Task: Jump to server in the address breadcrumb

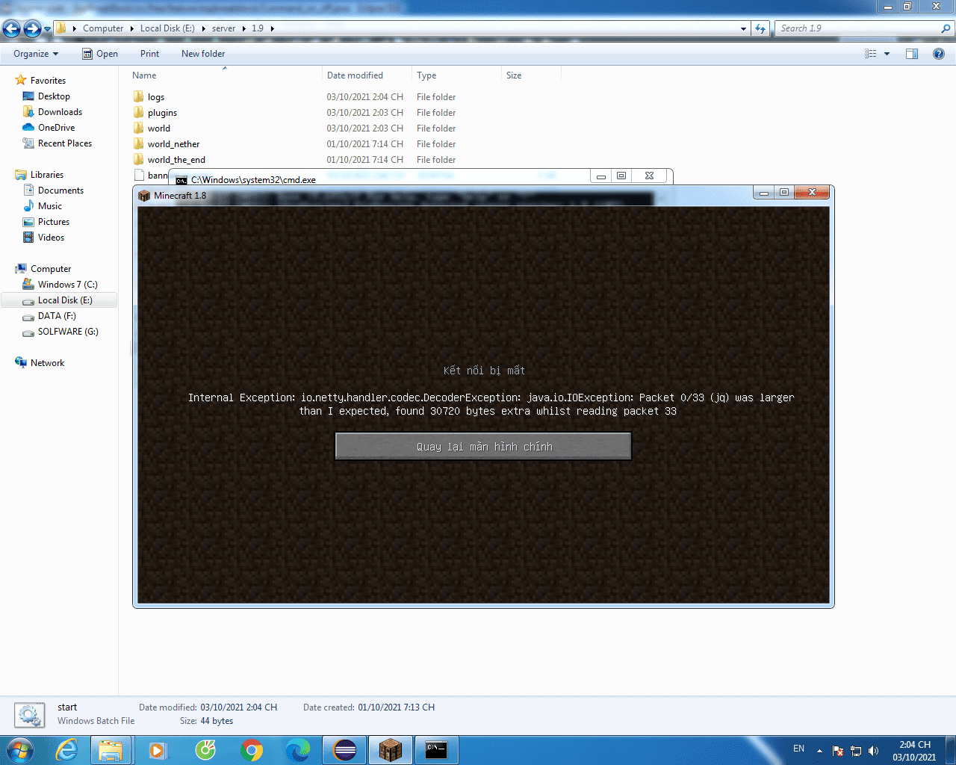Action: (x=223, y=28)
